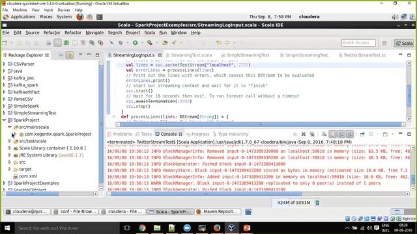
Task: Click the Task View icon in taskbar
Action: tap(127, 228)
